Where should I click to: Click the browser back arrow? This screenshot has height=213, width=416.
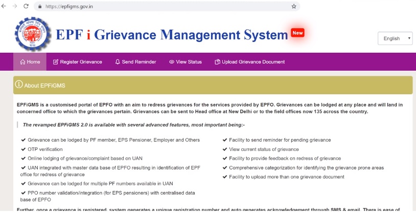4,6
